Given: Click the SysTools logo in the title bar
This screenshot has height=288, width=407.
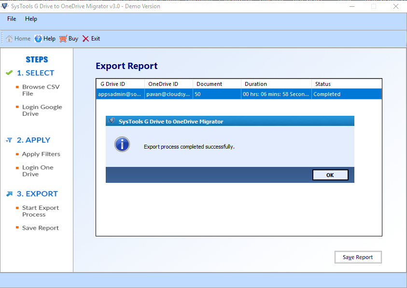Looking at the screenshot, I should coord(5,6).
